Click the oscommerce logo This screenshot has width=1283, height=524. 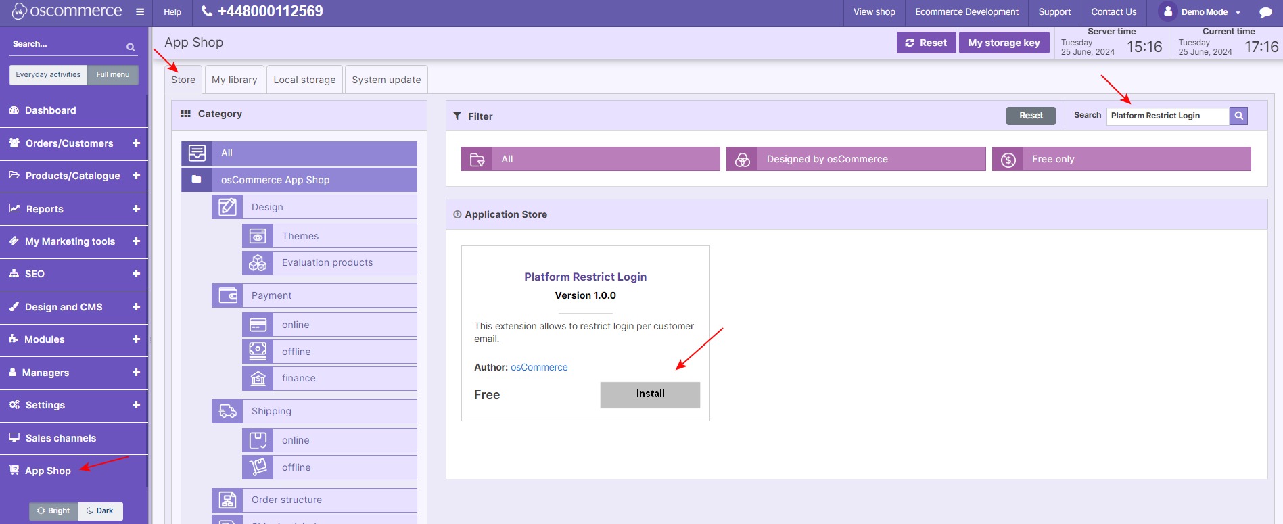[67, 11]
